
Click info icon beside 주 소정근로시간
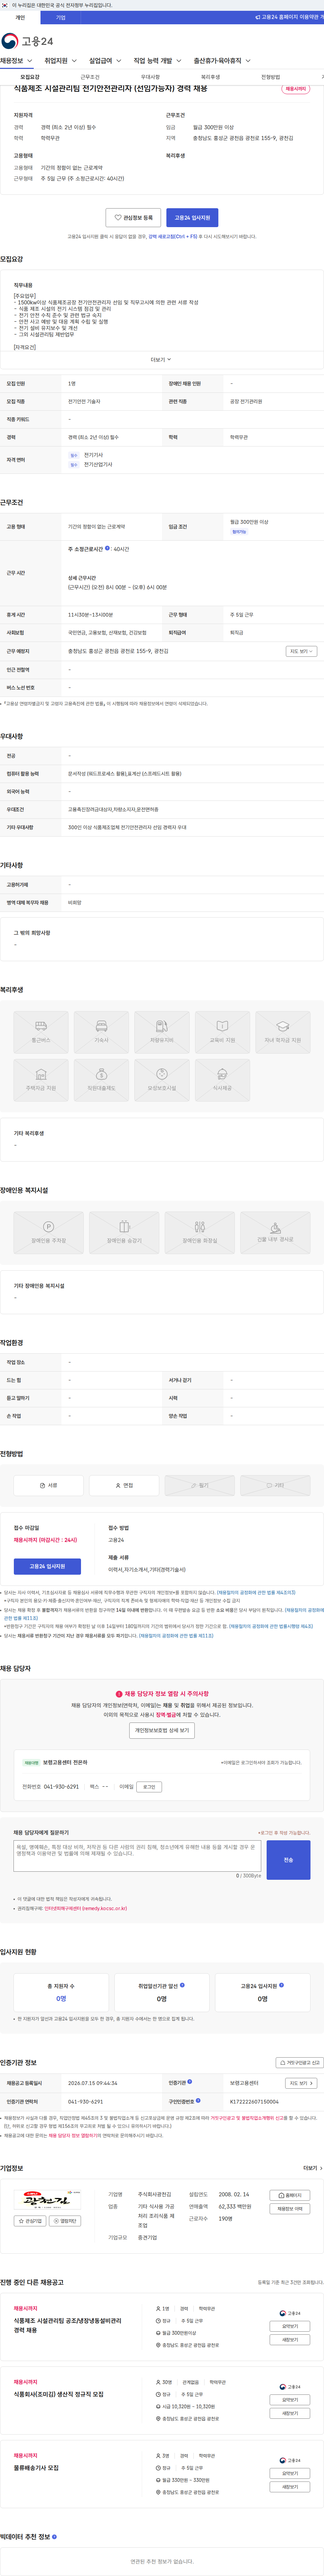click(107, 548)
